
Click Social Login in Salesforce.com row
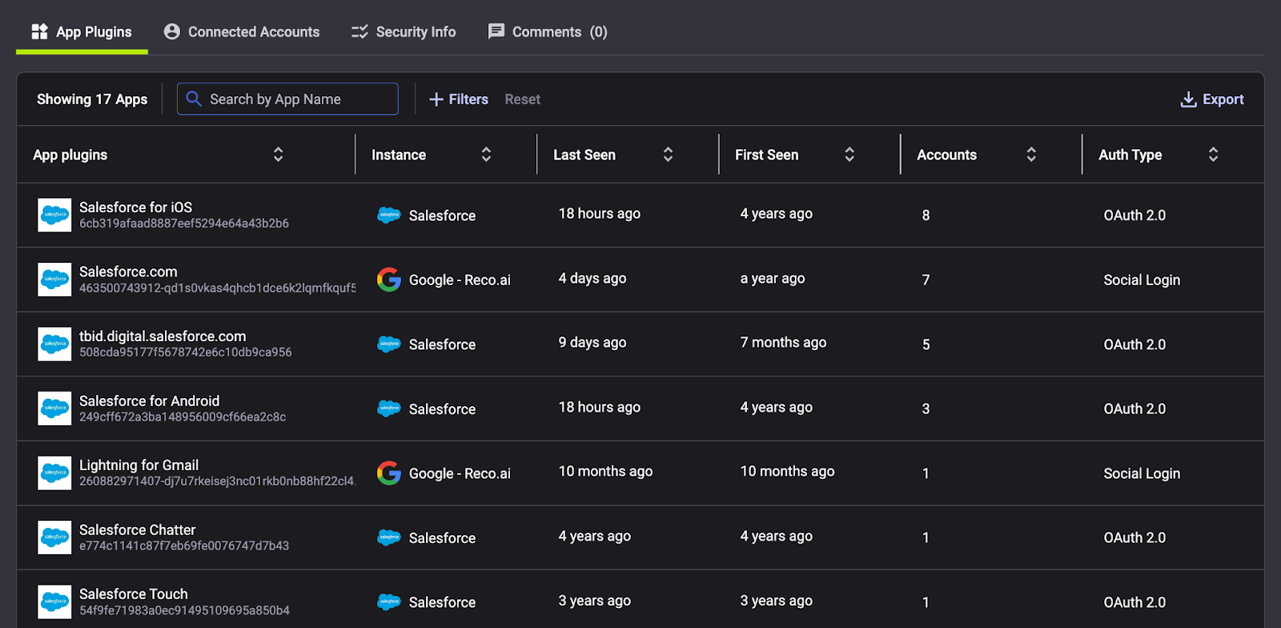coord(1142,280)
